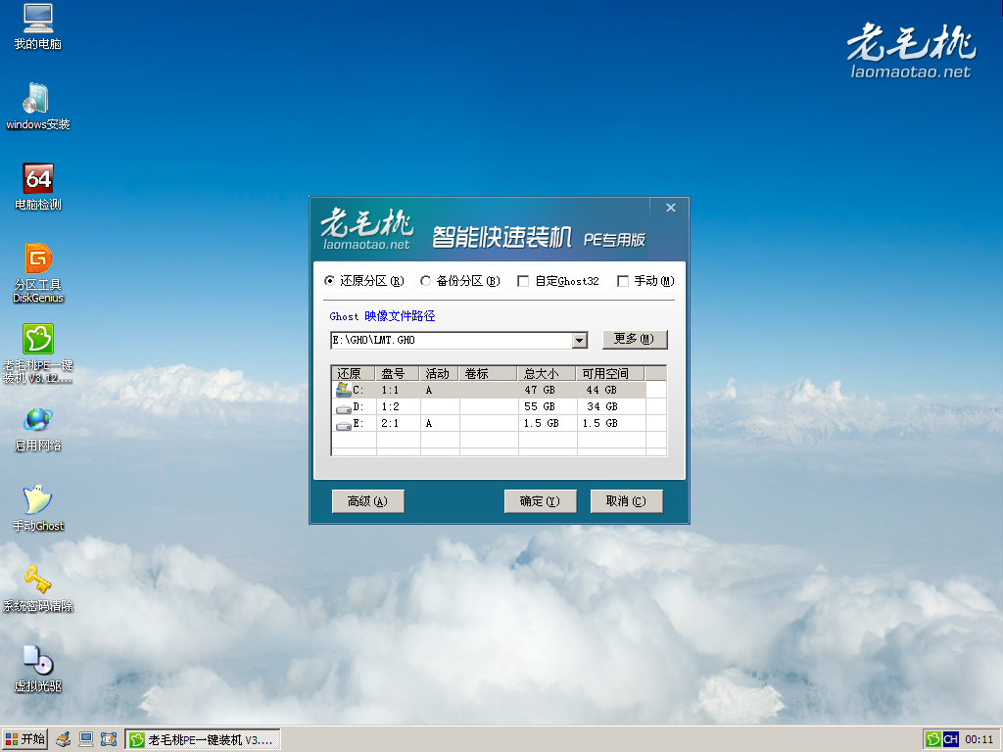This screenshot has height=752, width=1003.
Task: Click the 44 GB free space cell
Action: 611,390
